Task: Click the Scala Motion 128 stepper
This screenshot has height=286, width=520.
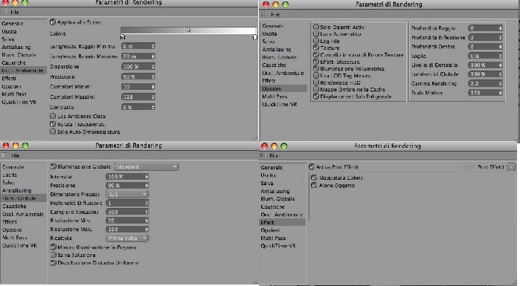Action: 500,93
